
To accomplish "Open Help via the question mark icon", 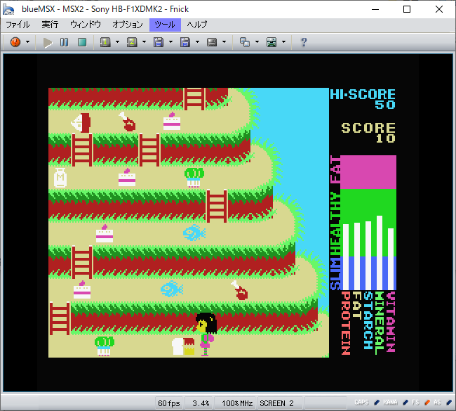I will point(304,42).
